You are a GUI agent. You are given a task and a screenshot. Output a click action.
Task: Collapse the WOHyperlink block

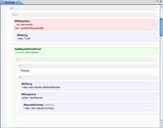[x=156, y=94]
